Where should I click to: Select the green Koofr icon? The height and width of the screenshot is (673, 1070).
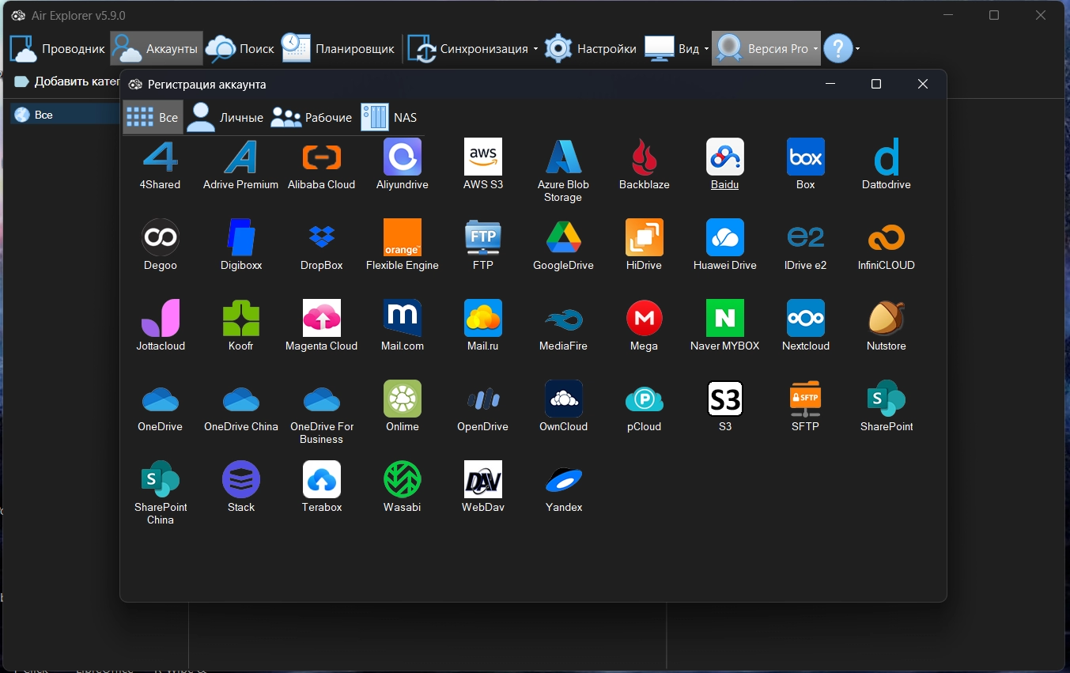click(x=241, y=318)
